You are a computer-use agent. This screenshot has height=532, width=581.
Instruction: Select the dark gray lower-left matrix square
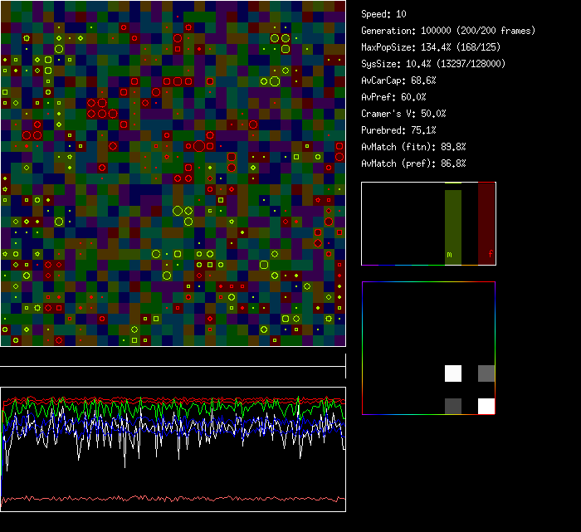[x=453, y=406]
